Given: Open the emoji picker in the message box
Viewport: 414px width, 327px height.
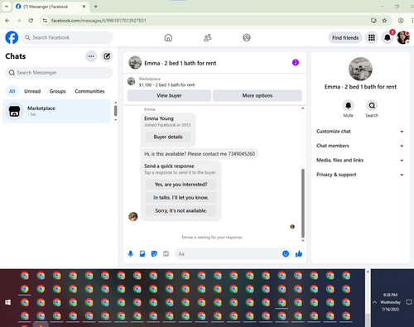Looking at the screenshot, I should tap(286, 253).
